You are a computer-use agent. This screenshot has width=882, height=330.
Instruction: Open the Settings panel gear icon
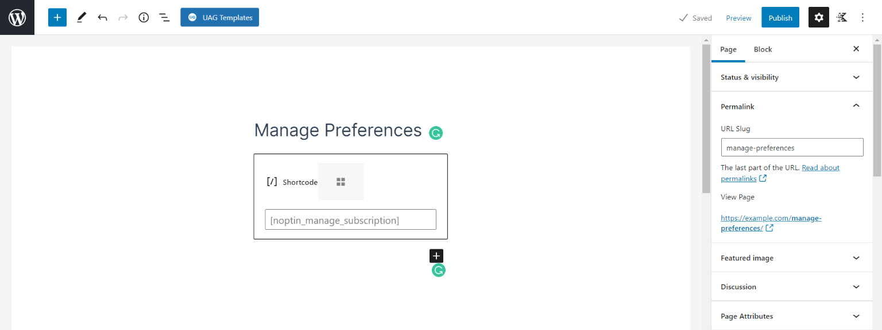pos(818,17)
